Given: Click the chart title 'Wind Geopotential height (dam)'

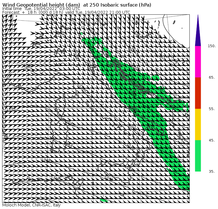Looking at the screenshot, I should coord(41,5).
